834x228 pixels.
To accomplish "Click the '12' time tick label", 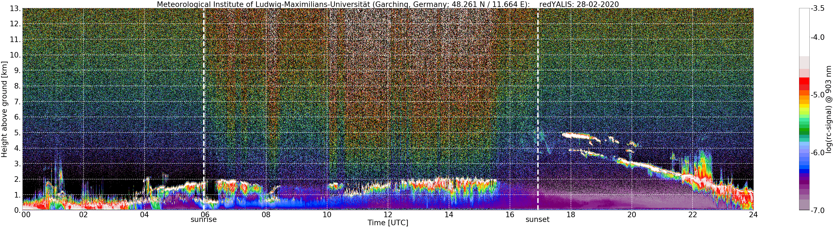I will click(x=388, y=214).
